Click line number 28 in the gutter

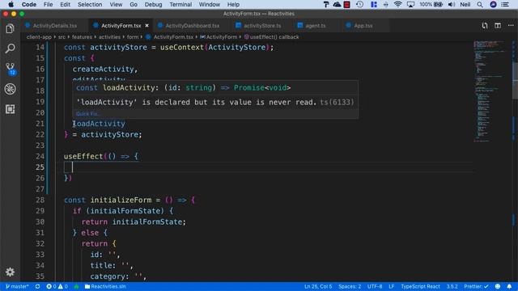(x=40, y=200)
